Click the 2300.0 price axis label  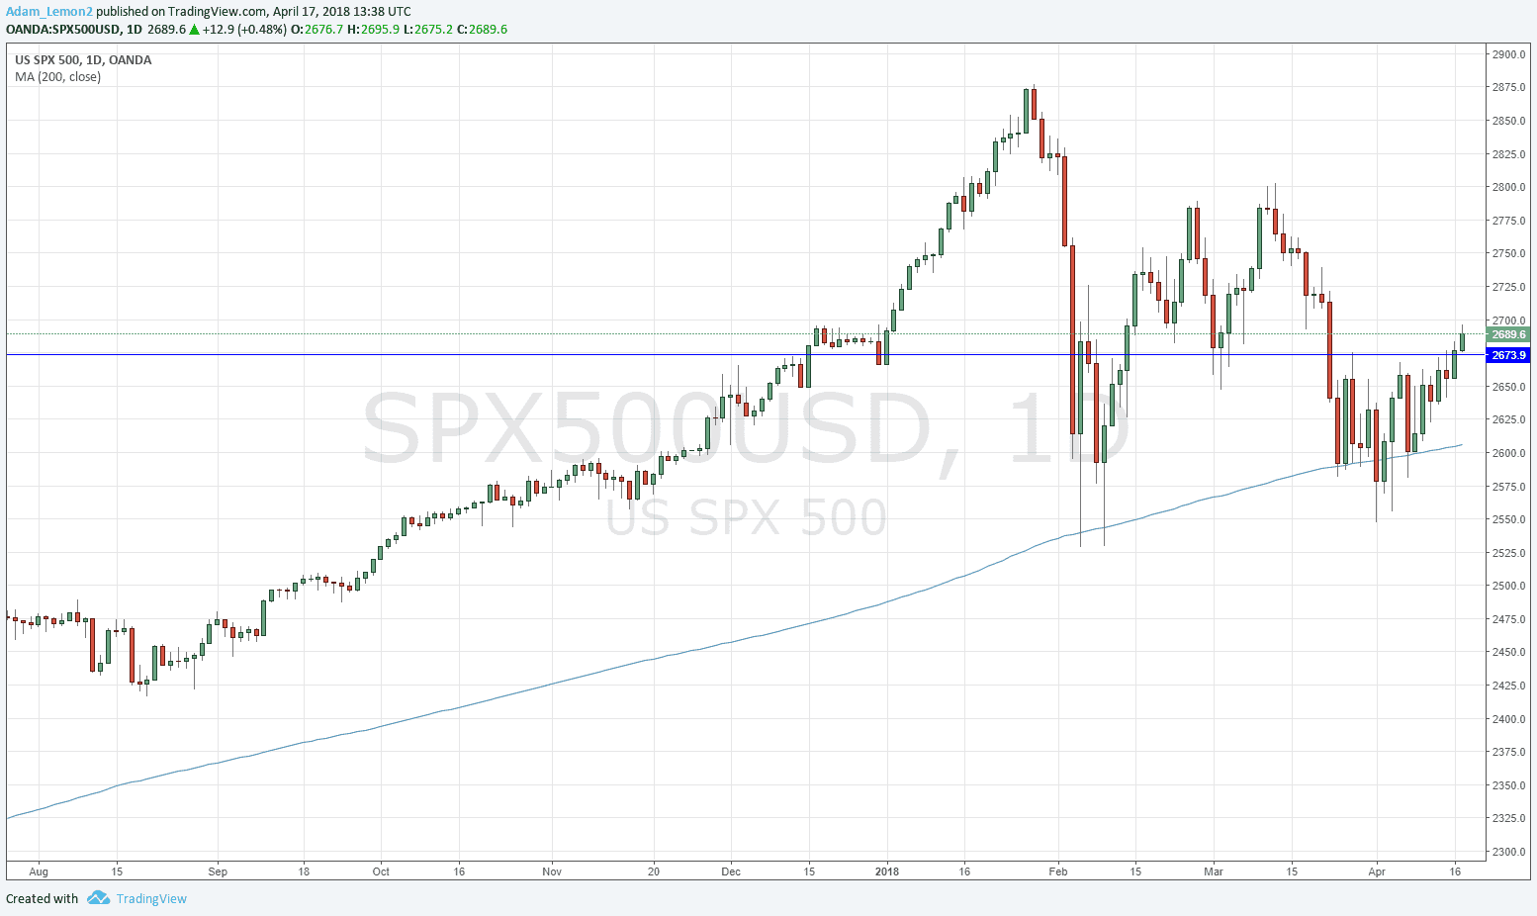click(1507, 852)
